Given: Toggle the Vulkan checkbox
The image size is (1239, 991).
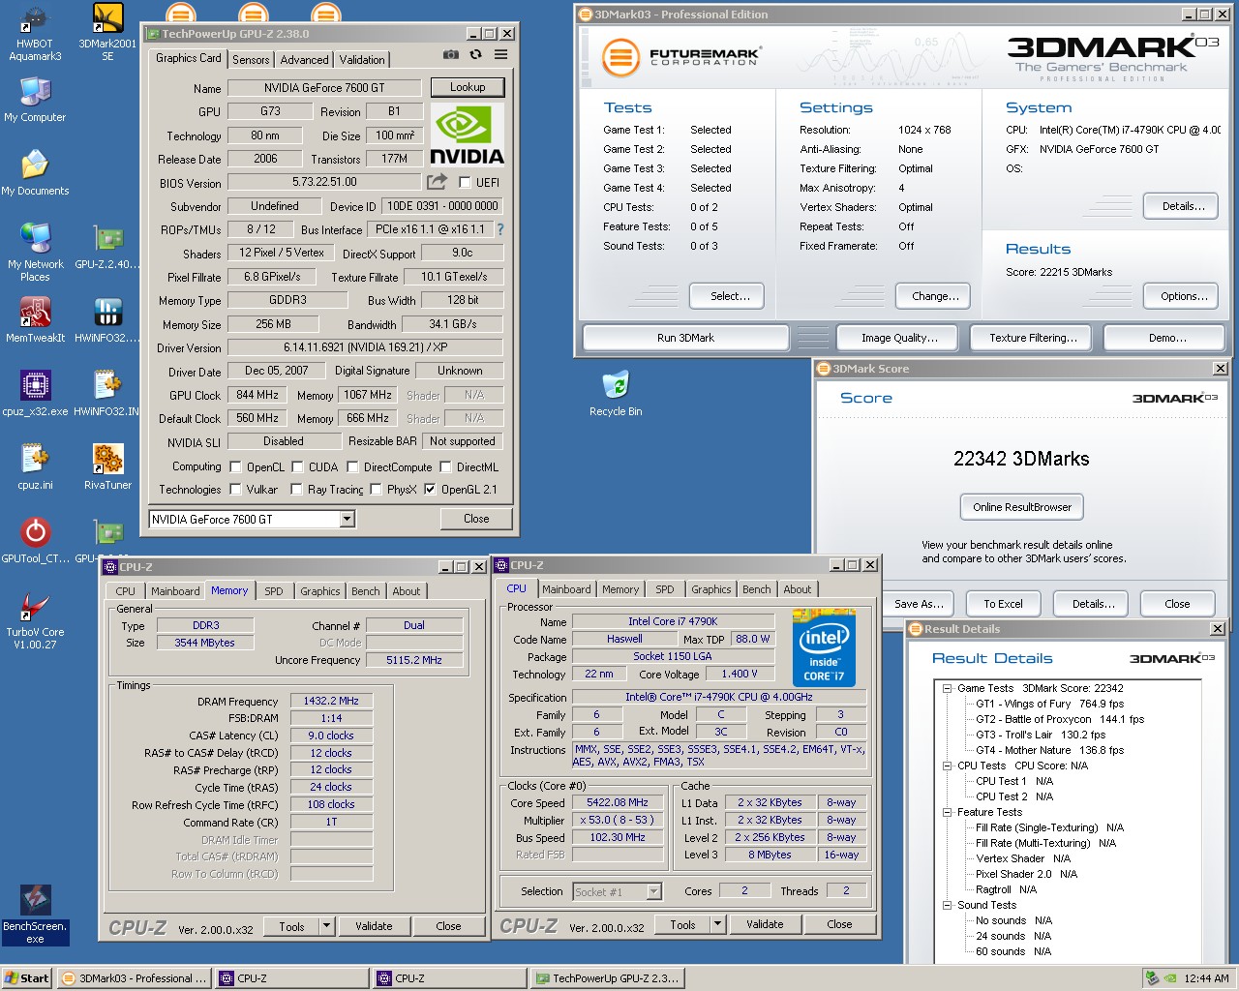Looking at the screenshot, I should tap(235, 489).
